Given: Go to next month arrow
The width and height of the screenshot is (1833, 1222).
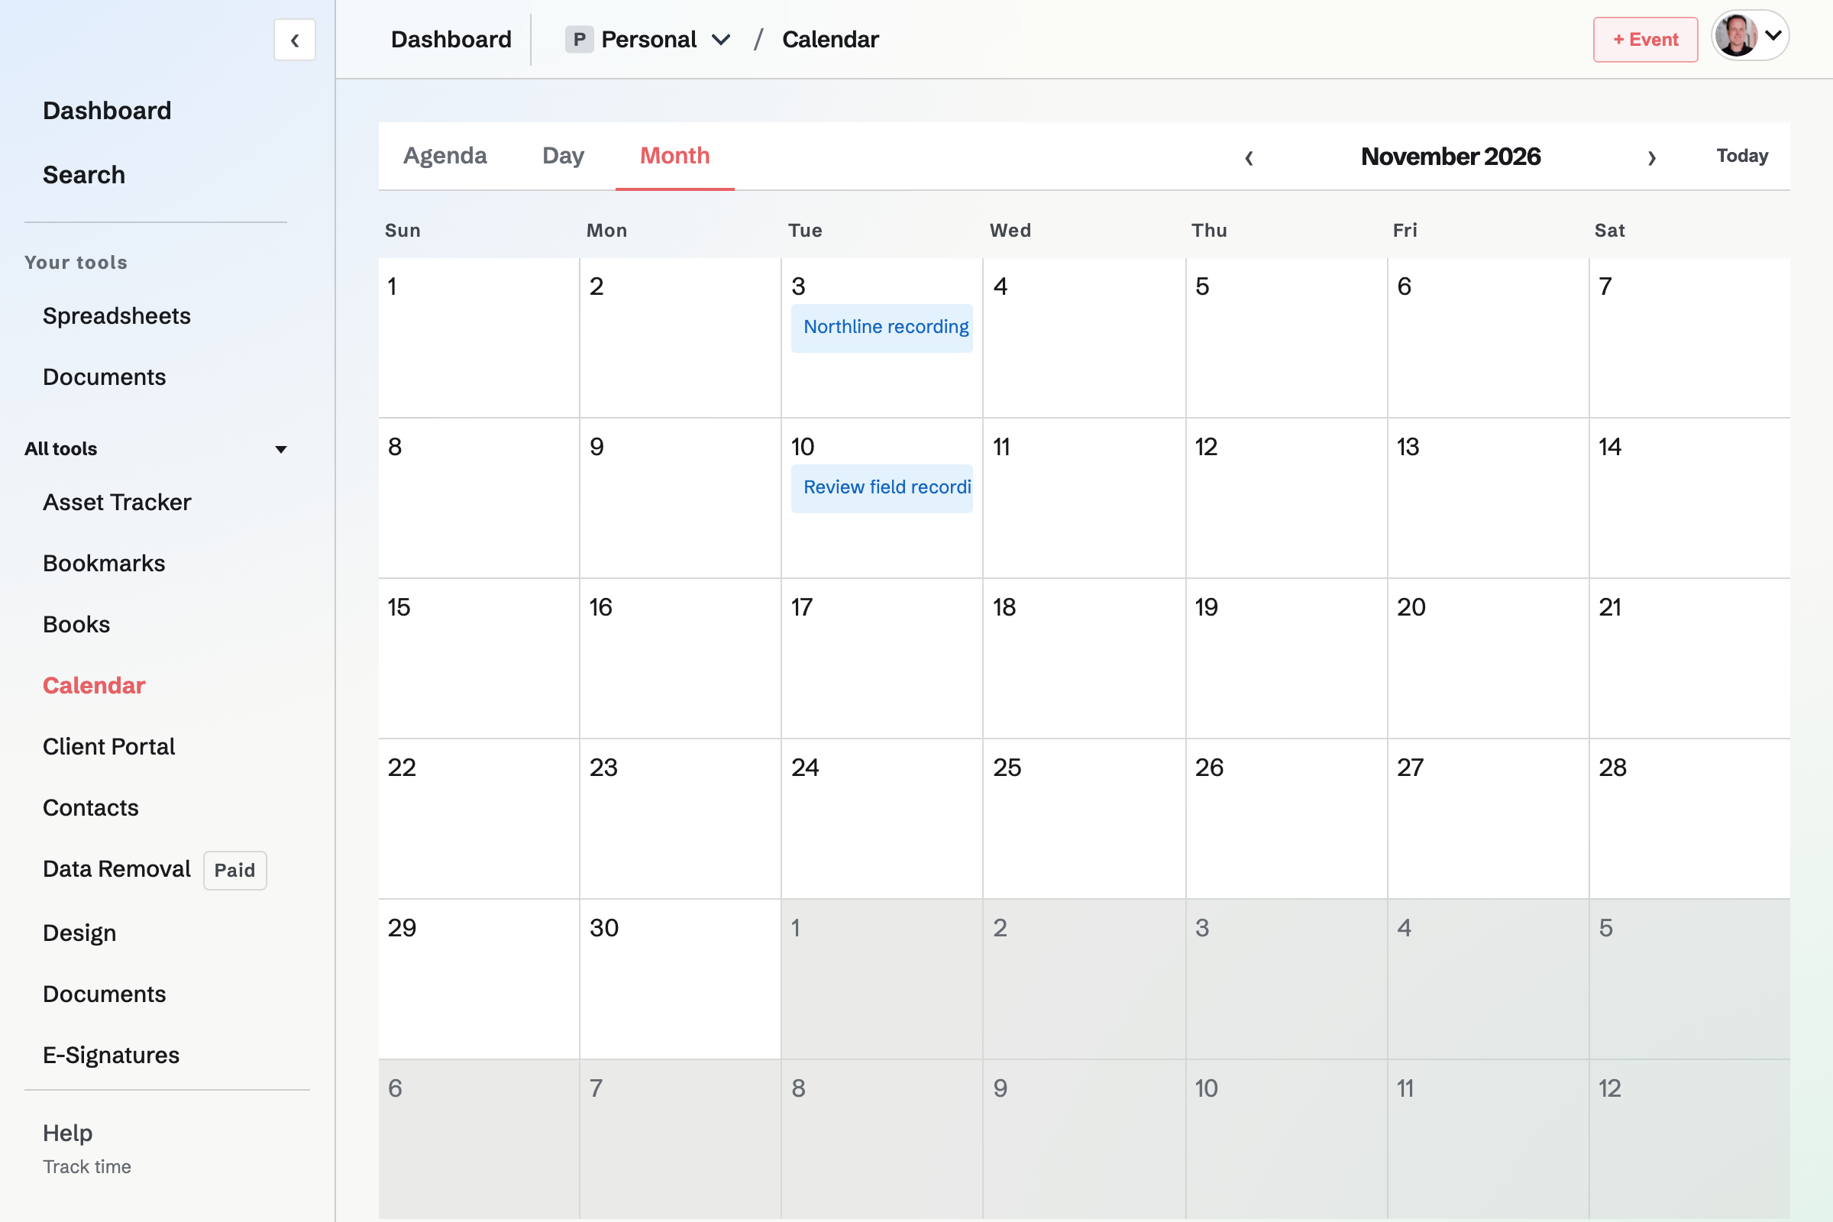Looking at the screenshot, I should pyautogui.click(x=1651, y=157).
